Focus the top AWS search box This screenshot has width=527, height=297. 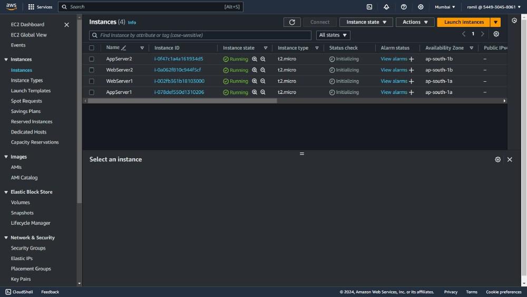pos(151,7)
